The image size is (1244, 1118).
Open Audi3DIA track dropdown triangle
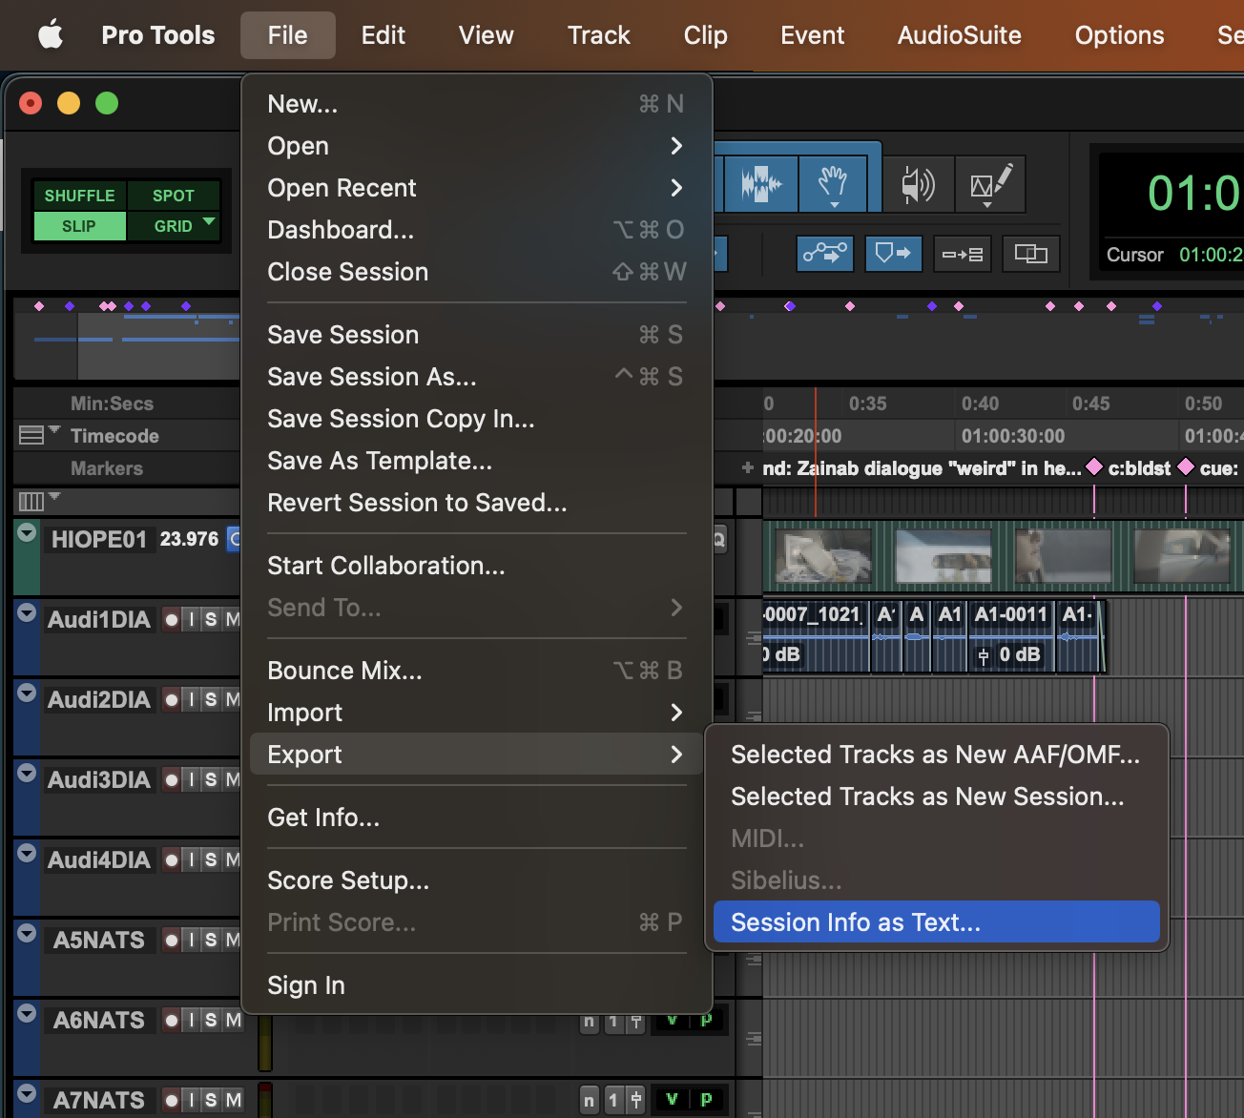coord(27,773)
